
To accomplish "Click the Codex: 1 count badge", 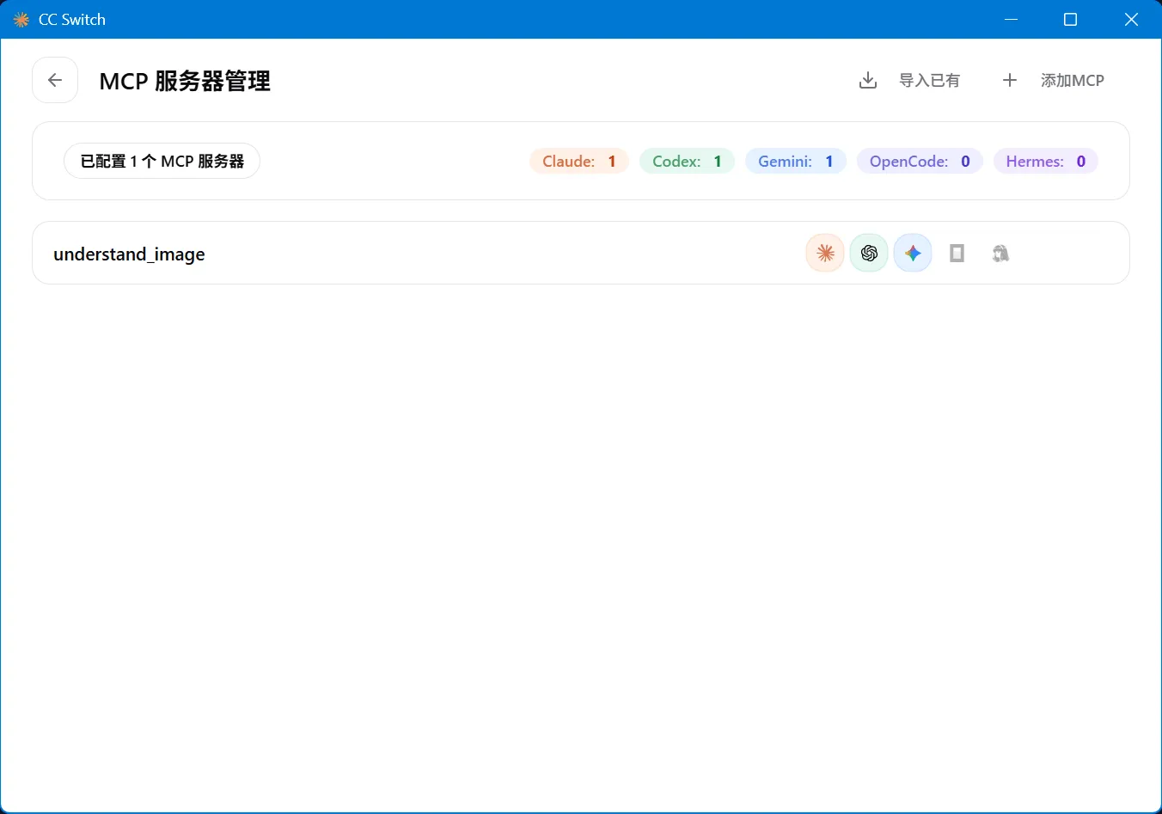I will pos(687,161).
